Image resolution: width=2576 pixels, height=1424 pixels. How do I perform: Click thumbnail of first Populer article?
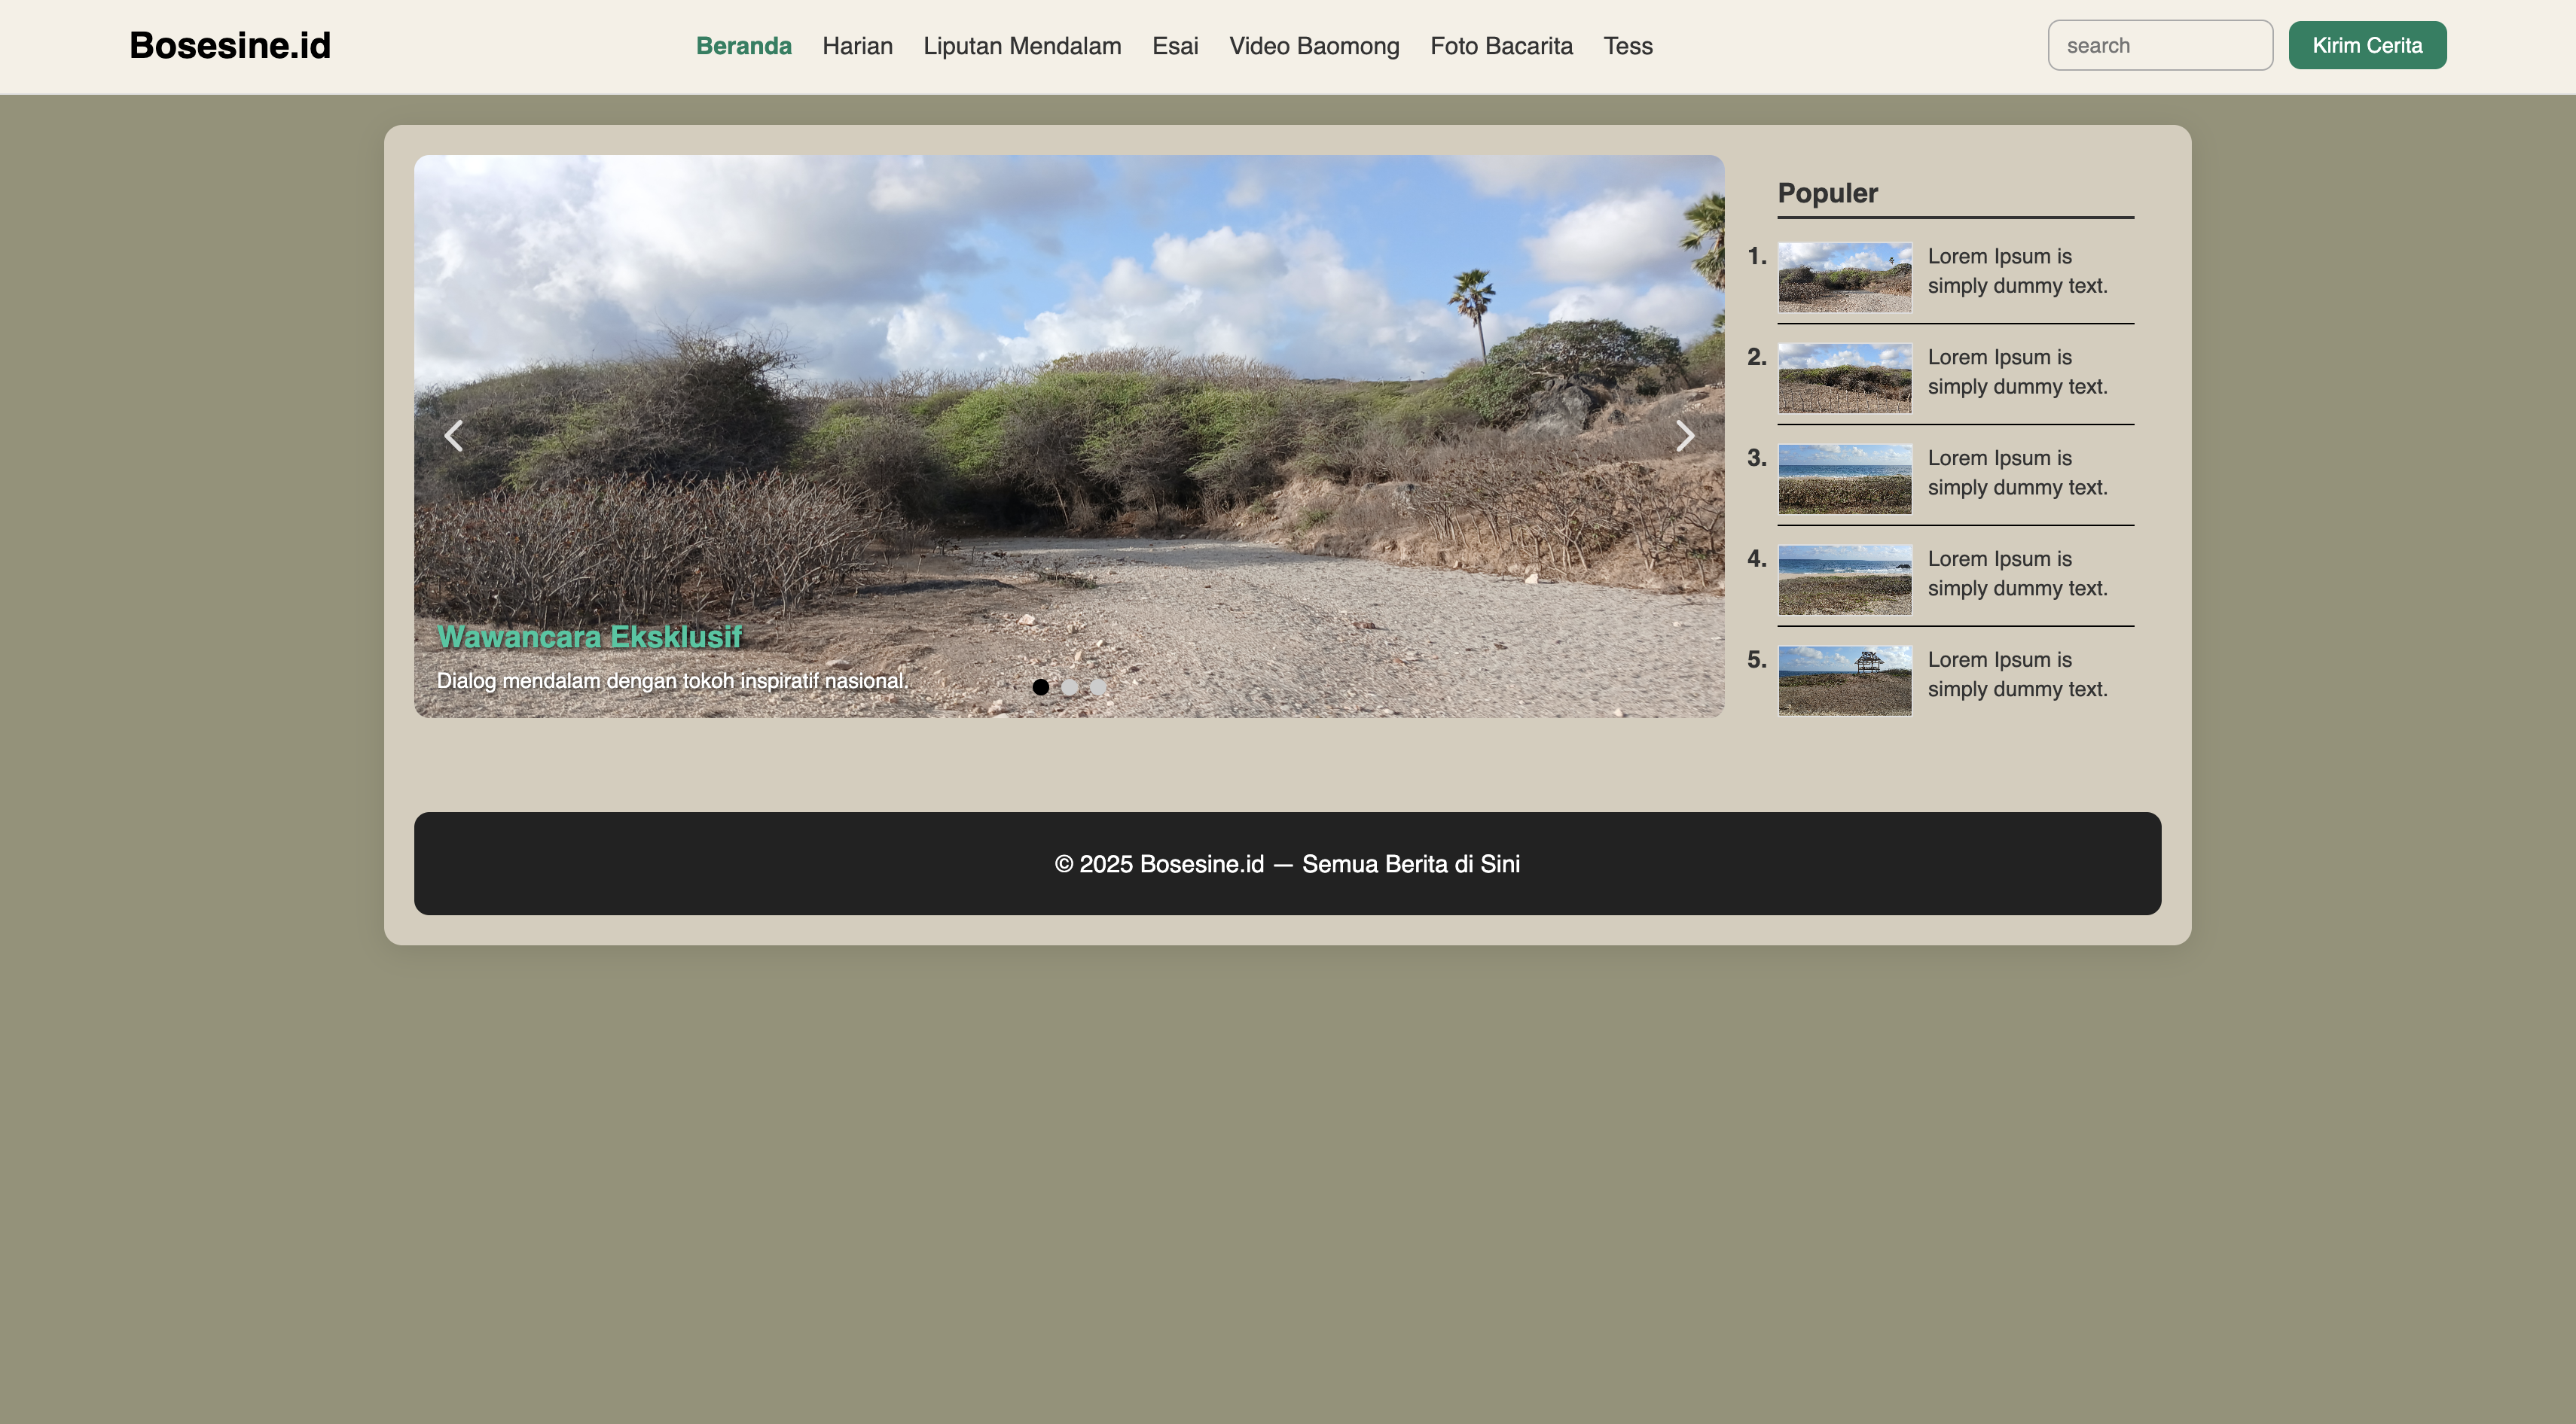(1844, 278)
